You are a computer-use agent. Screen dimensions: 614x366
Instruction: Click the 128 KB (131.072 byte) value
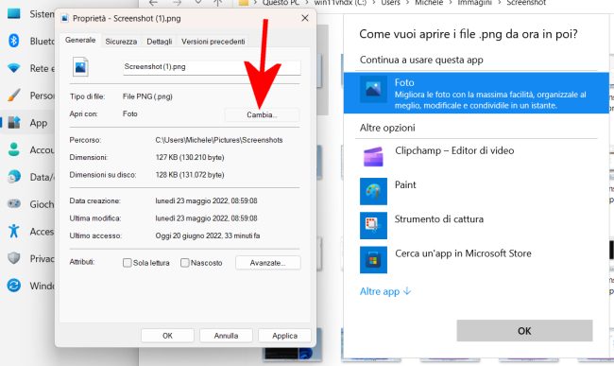[x=190, y=175]
